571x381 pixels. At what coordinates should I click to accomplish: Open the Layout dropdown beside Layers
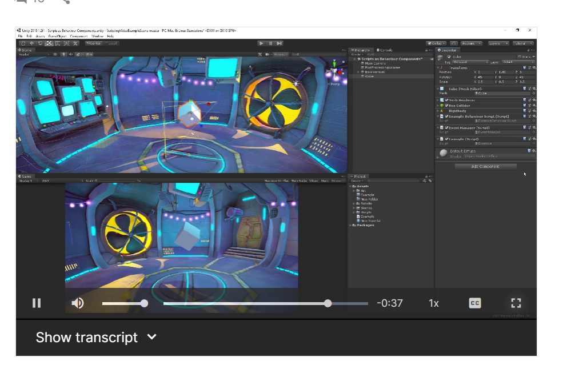pos(524,43)
